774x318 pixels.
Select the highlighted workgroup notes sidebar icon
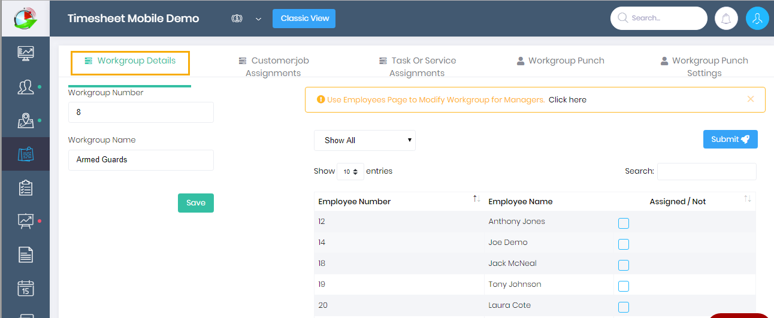coord(26,155)
